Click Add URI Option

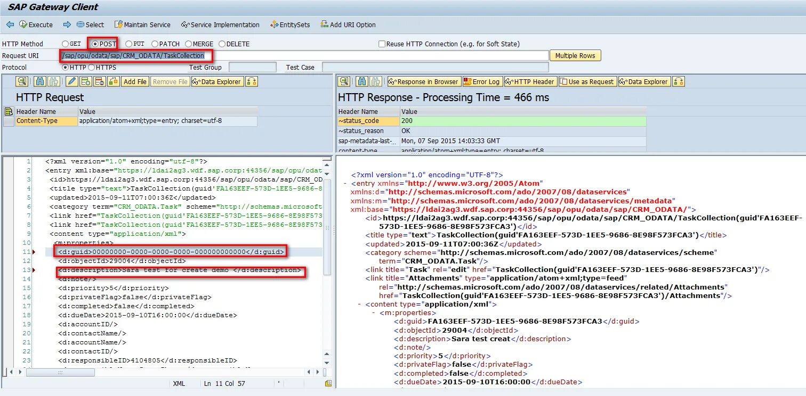[348, 24]
